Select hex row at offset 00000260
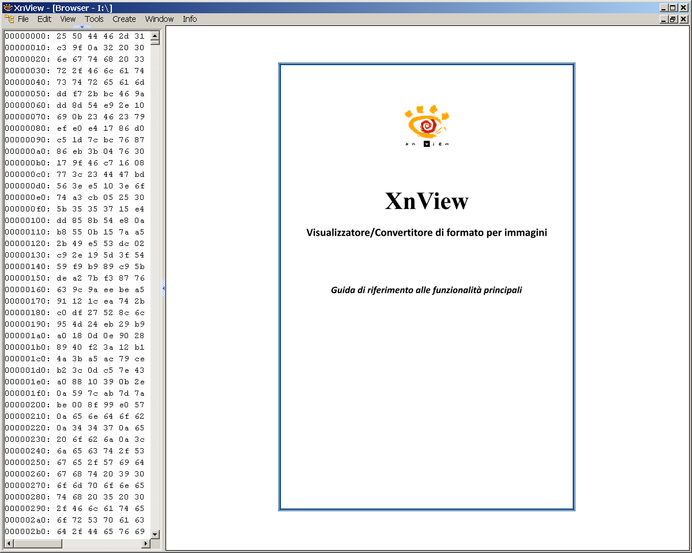Image resolution: width=692 pixels, height=553 pixels. click(x=75, y=474)
